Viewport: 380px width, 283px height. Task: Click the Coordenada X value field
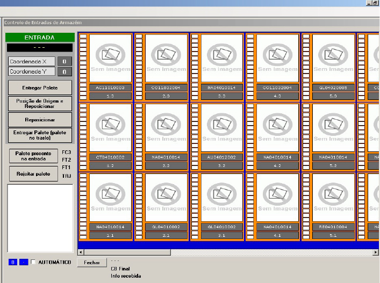pyautogui.click(x=64, y=61)
